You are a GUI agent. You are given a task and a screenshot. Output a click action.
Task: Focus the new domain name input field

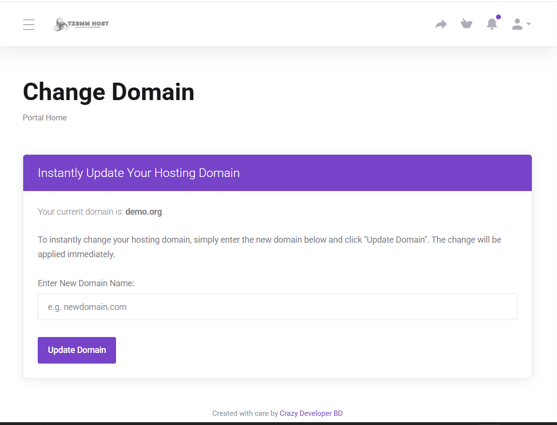[x=277, y=307]
